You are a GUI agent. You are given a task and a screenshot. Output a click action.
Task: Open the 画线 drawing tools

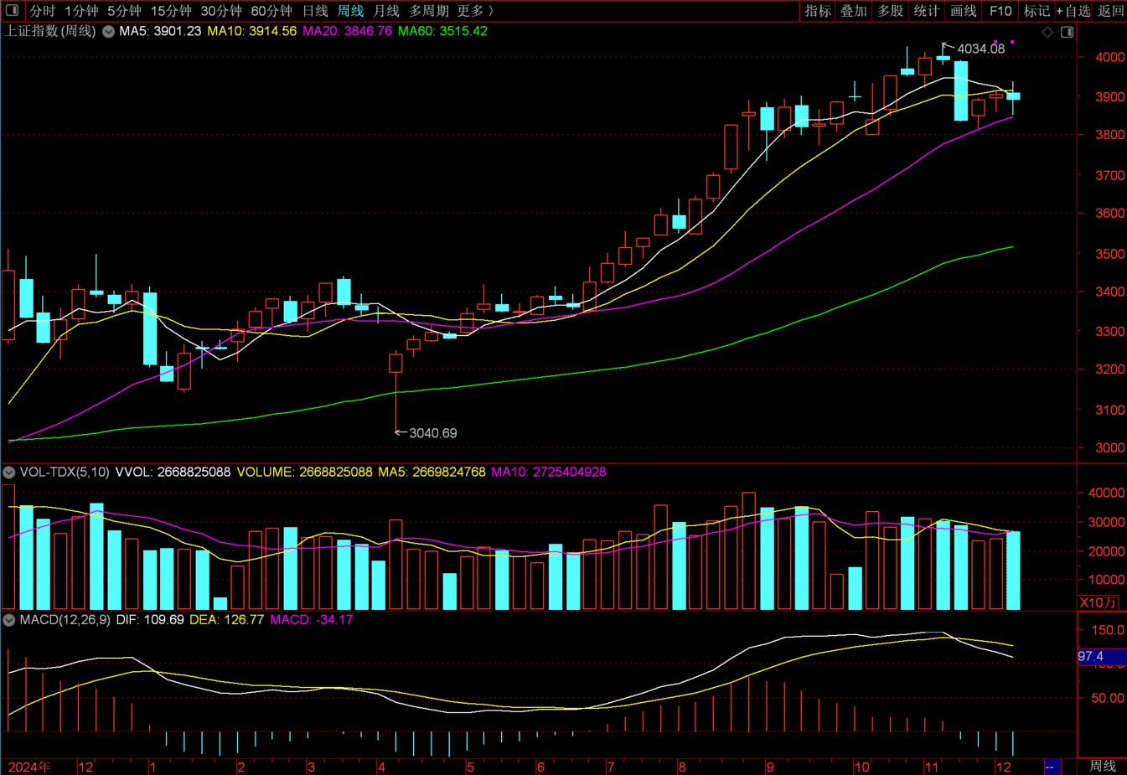tap(964, 11)
